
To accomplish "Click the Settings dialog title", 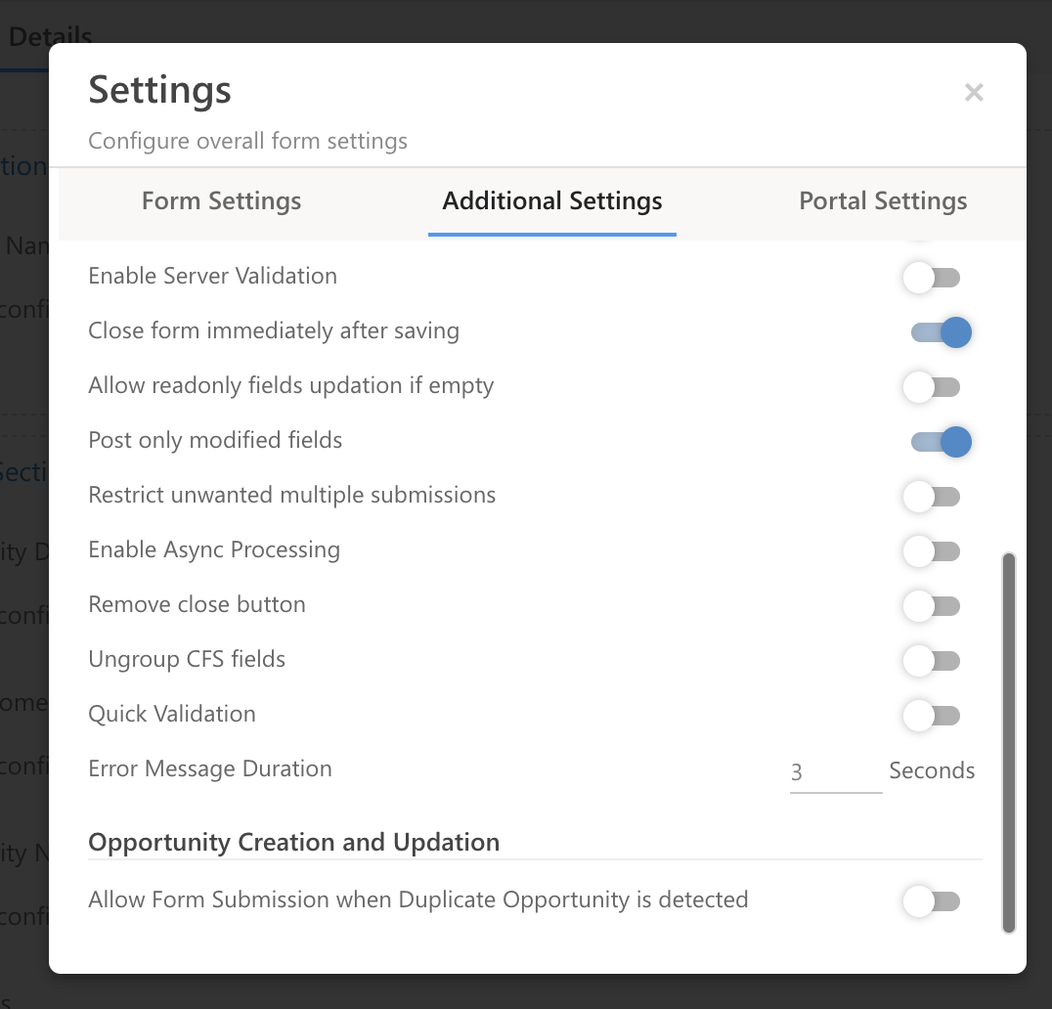I will (x=160, y=91).
